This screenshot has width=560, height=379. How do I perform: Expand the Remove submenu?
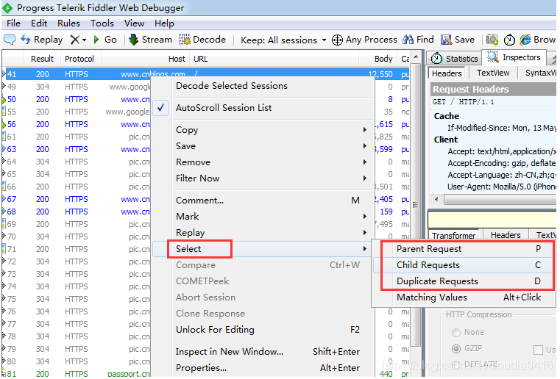click(x=263, y=162)
